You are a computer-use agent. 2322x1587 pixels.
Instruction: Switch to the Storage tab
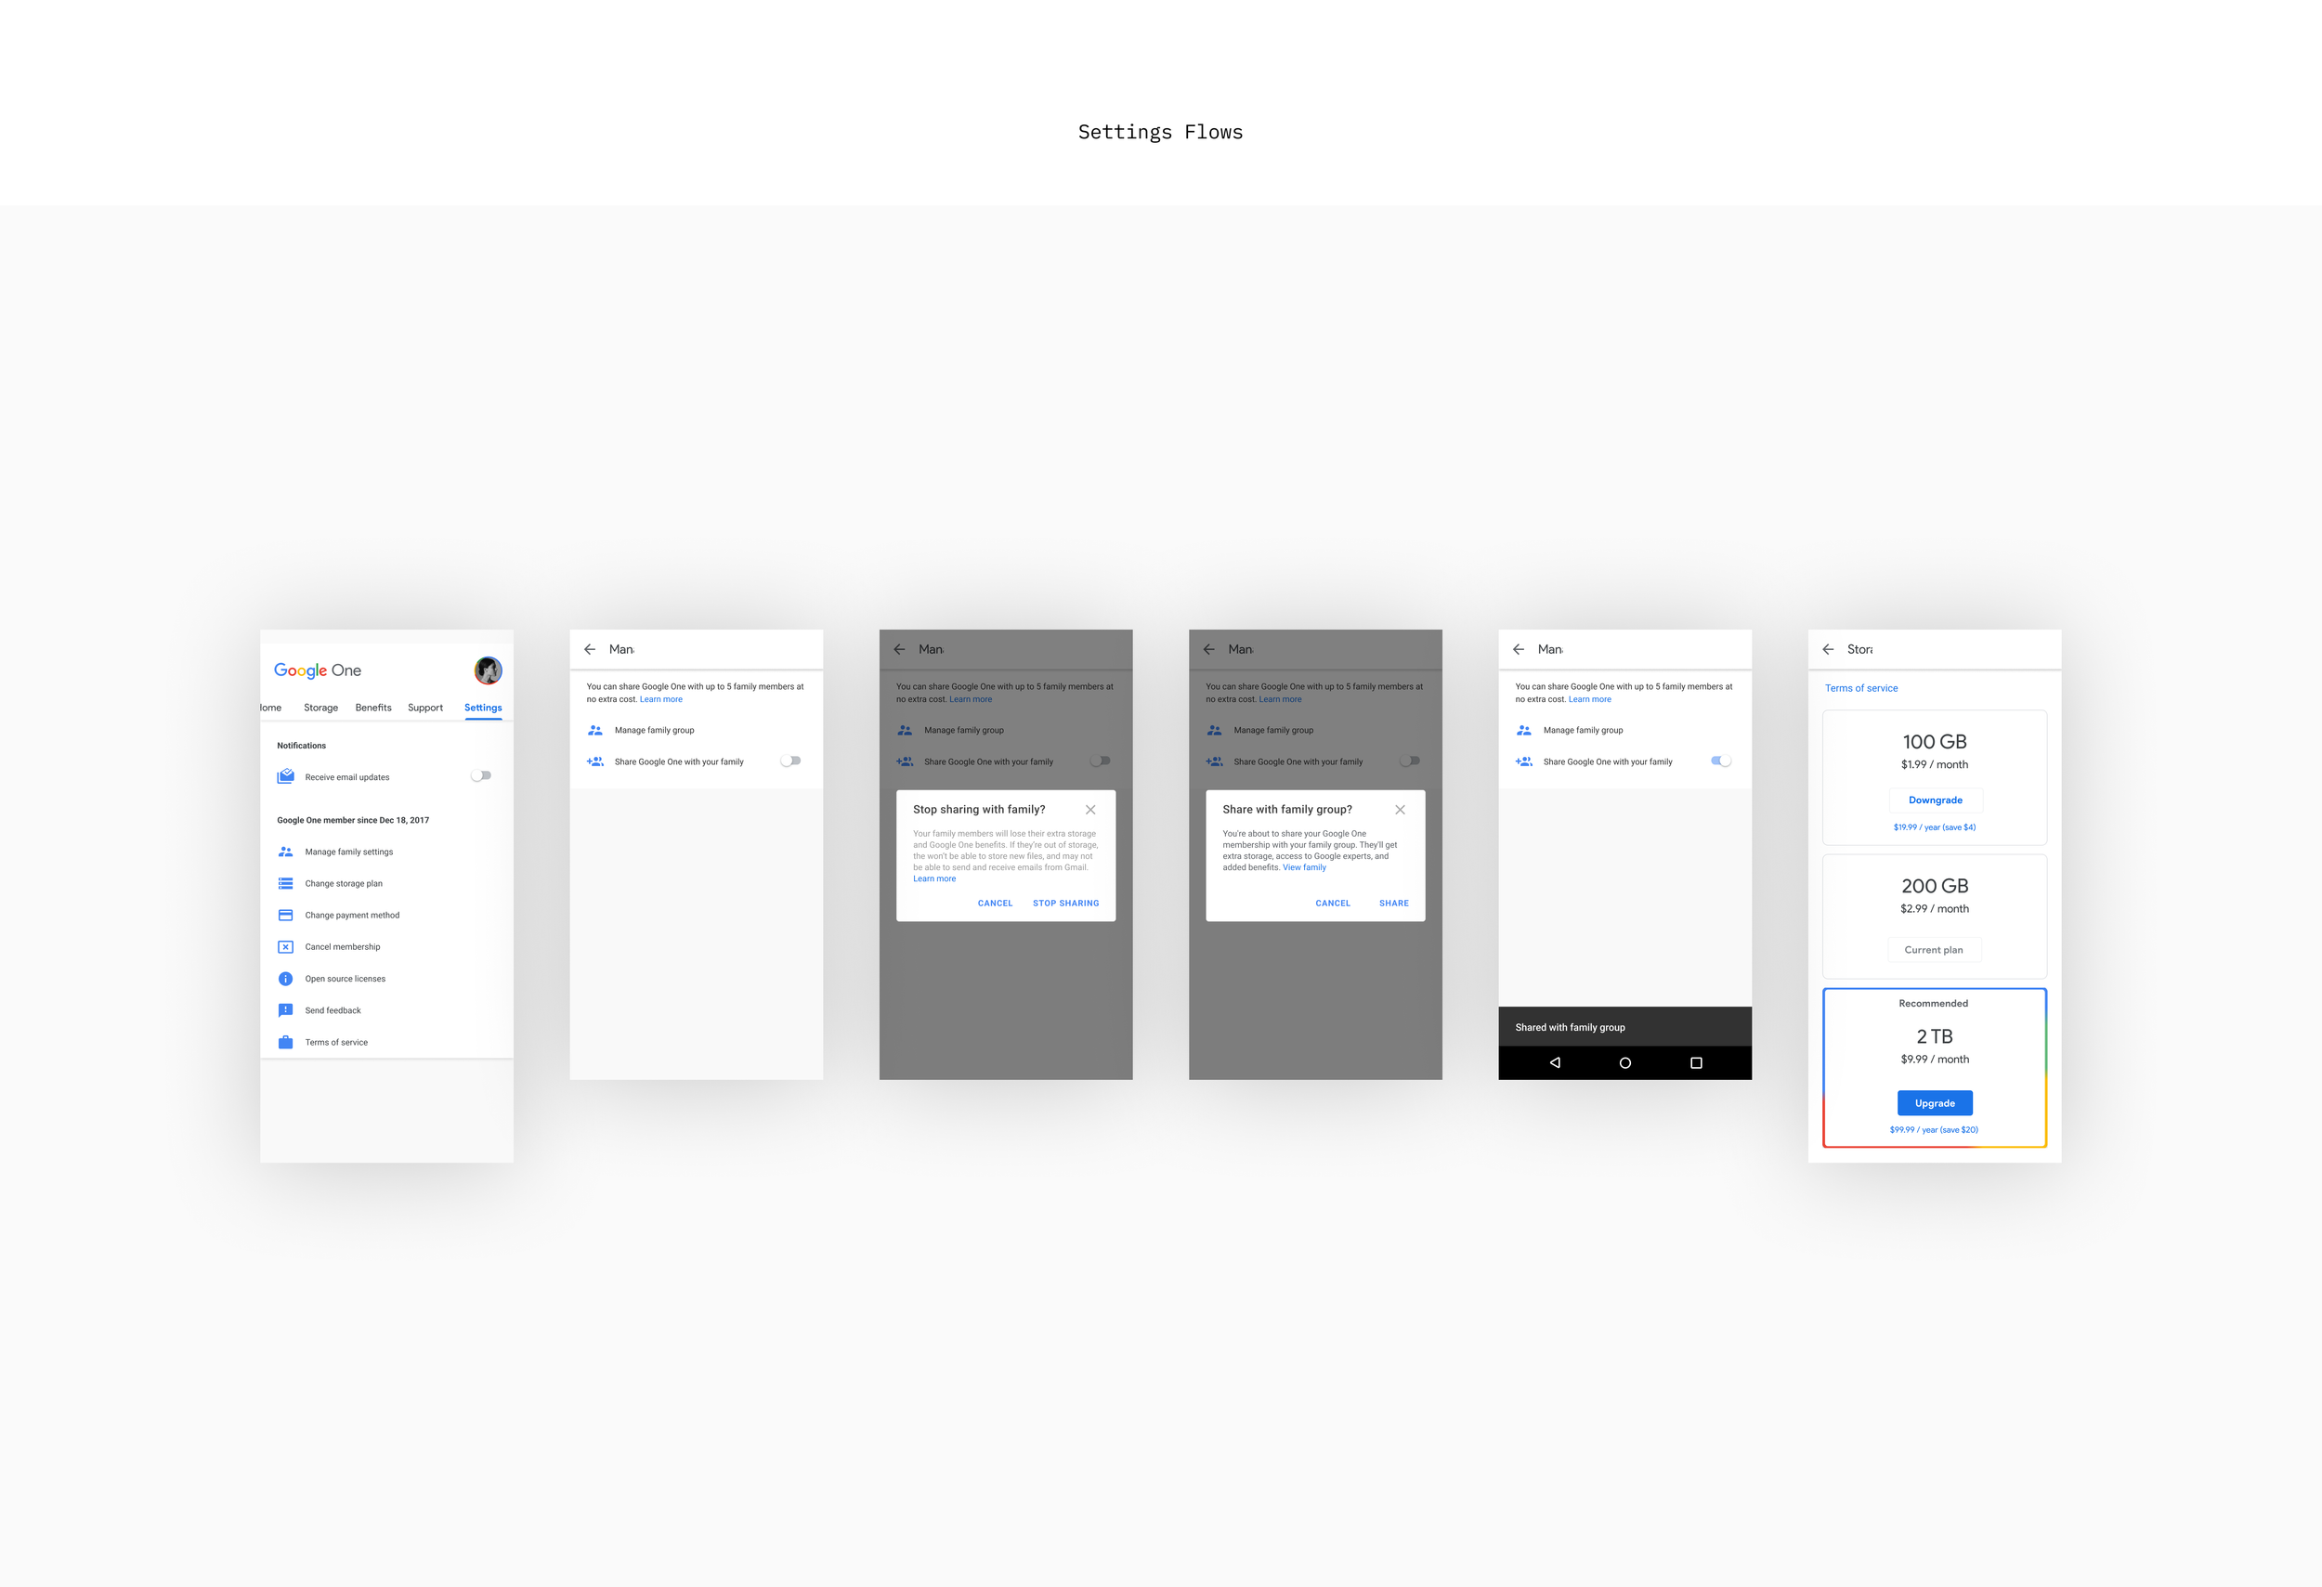(x=320, y=707)
